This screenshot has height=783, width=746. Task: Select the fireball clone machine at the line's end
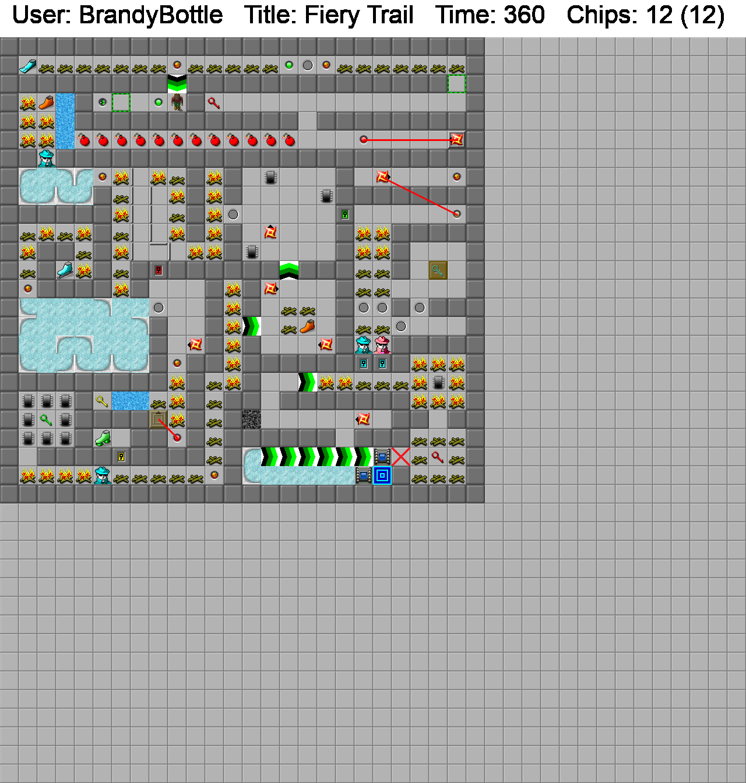pyautogui.click(x=457, y=140)
